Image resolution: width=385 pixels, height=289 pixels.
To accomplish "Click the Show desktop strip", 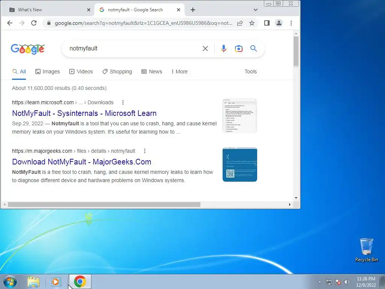I will pyautogui.click(x=382, y=281).
